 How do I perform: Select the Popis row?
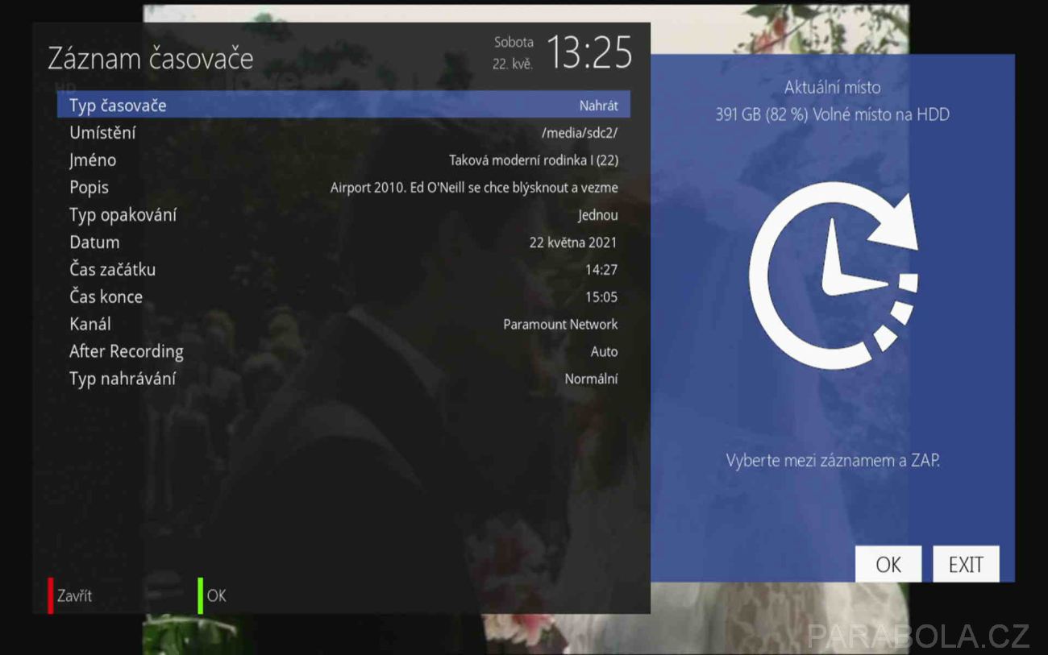point(343,188)
